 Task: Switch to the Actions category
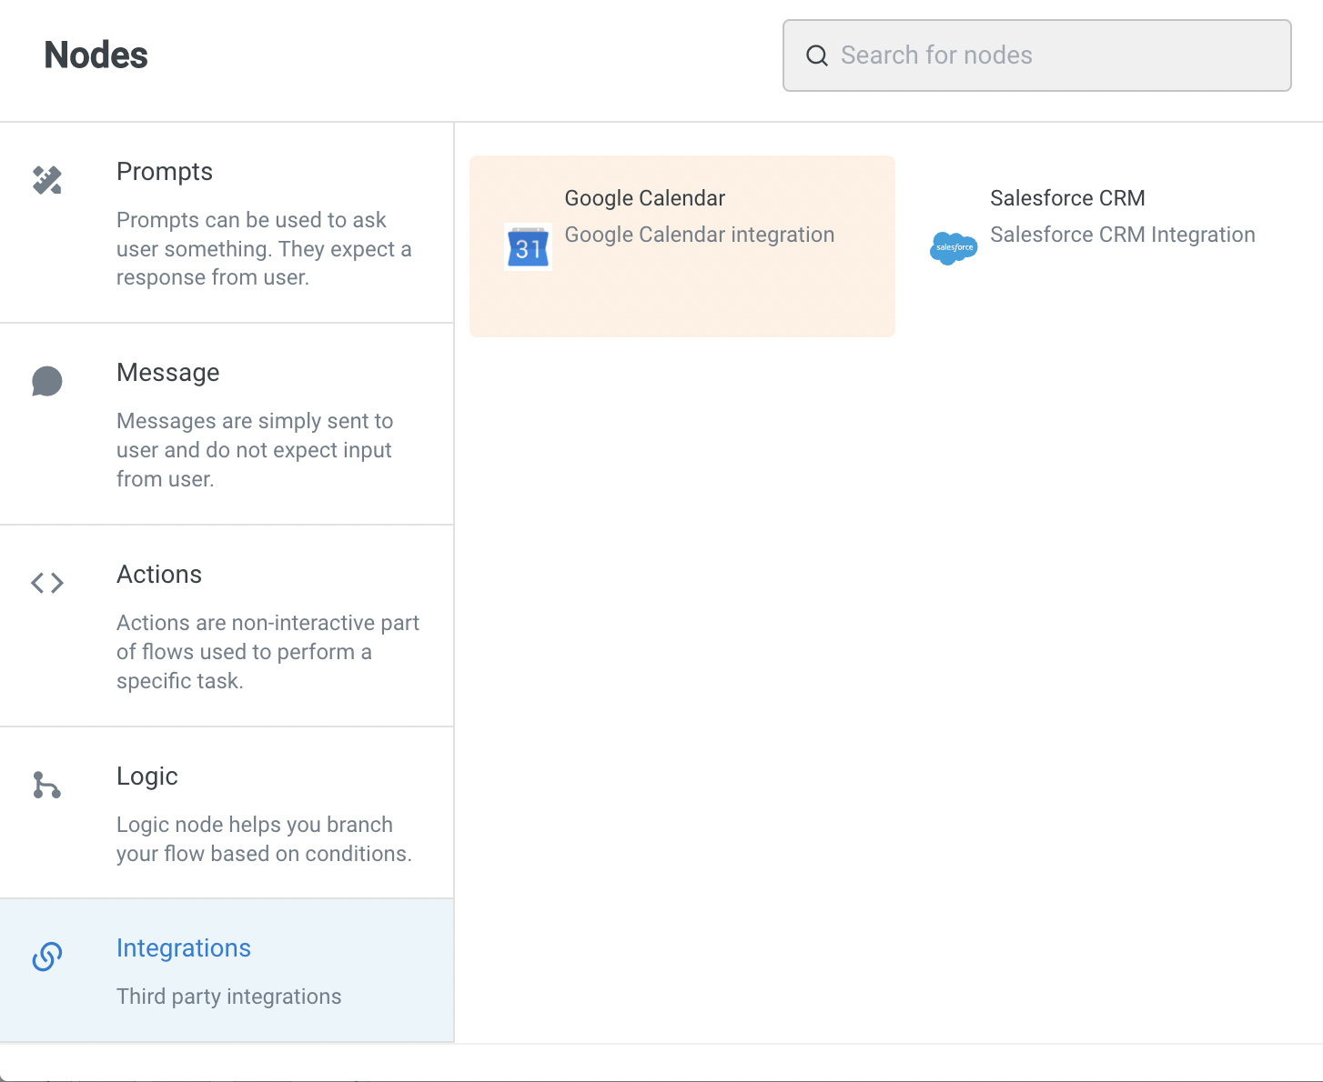(227, 626)
